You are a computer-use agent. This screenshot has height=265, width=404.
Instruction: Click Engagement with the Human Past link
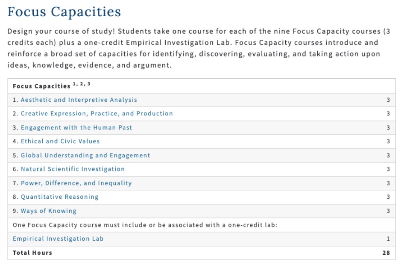pos(76,128)
